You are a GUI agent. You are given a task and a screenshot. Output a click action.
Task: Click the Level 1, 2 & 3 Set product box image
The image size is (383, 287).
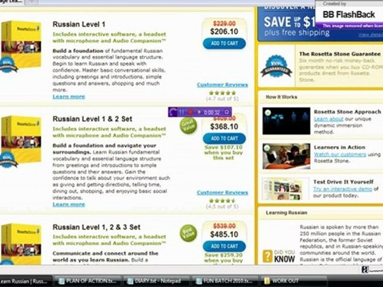point(22,244)
